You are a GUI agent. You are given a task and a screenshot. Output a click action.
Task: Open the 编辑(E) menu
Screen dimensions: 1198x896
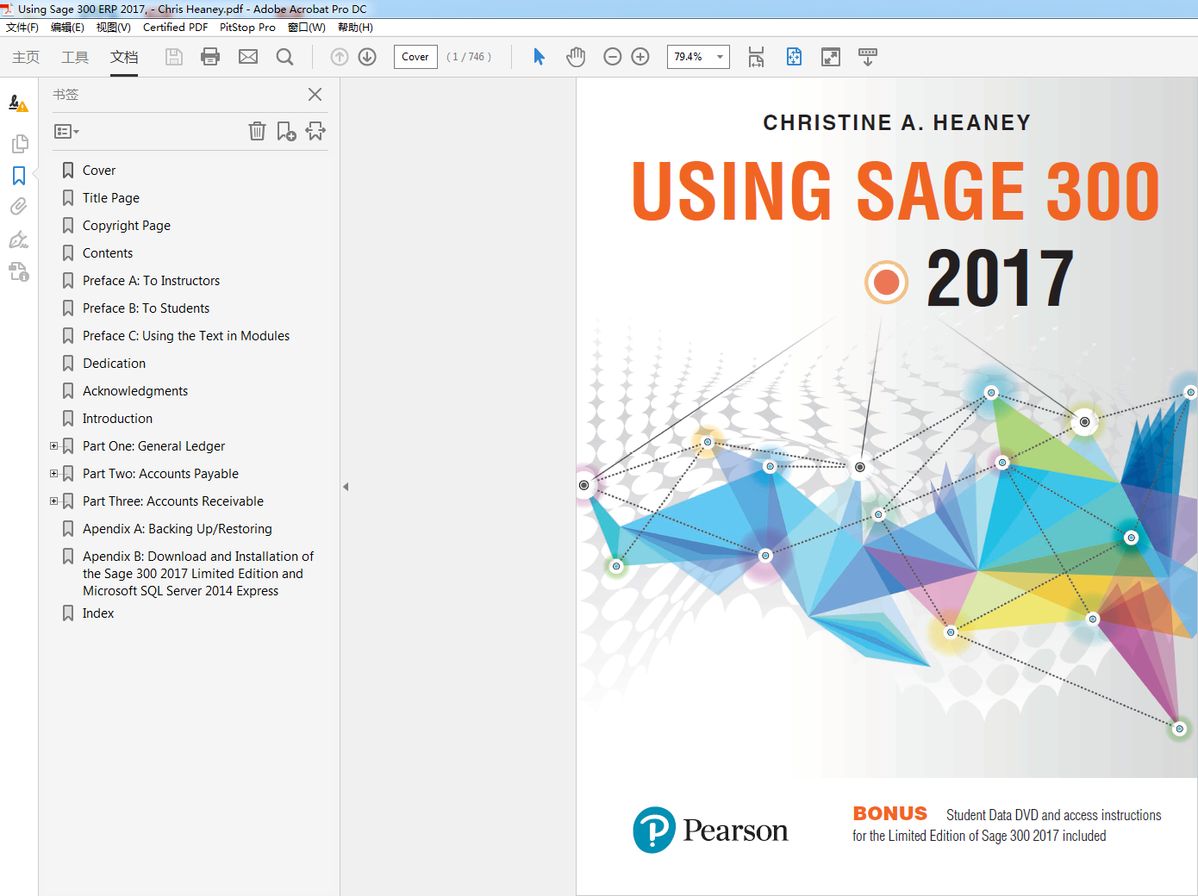[67, 28]
